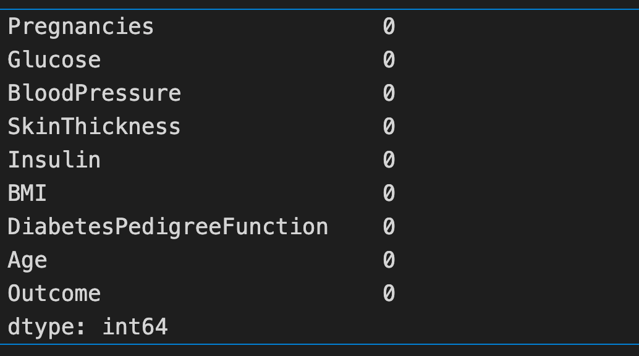Select the Glucose column name text
The height and width of the screenshot is (356, 639).
pos(54,60)
